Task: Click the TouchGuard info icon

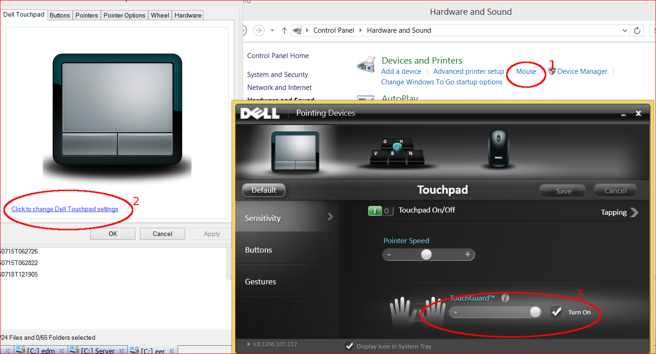Action: pos(505,298)
